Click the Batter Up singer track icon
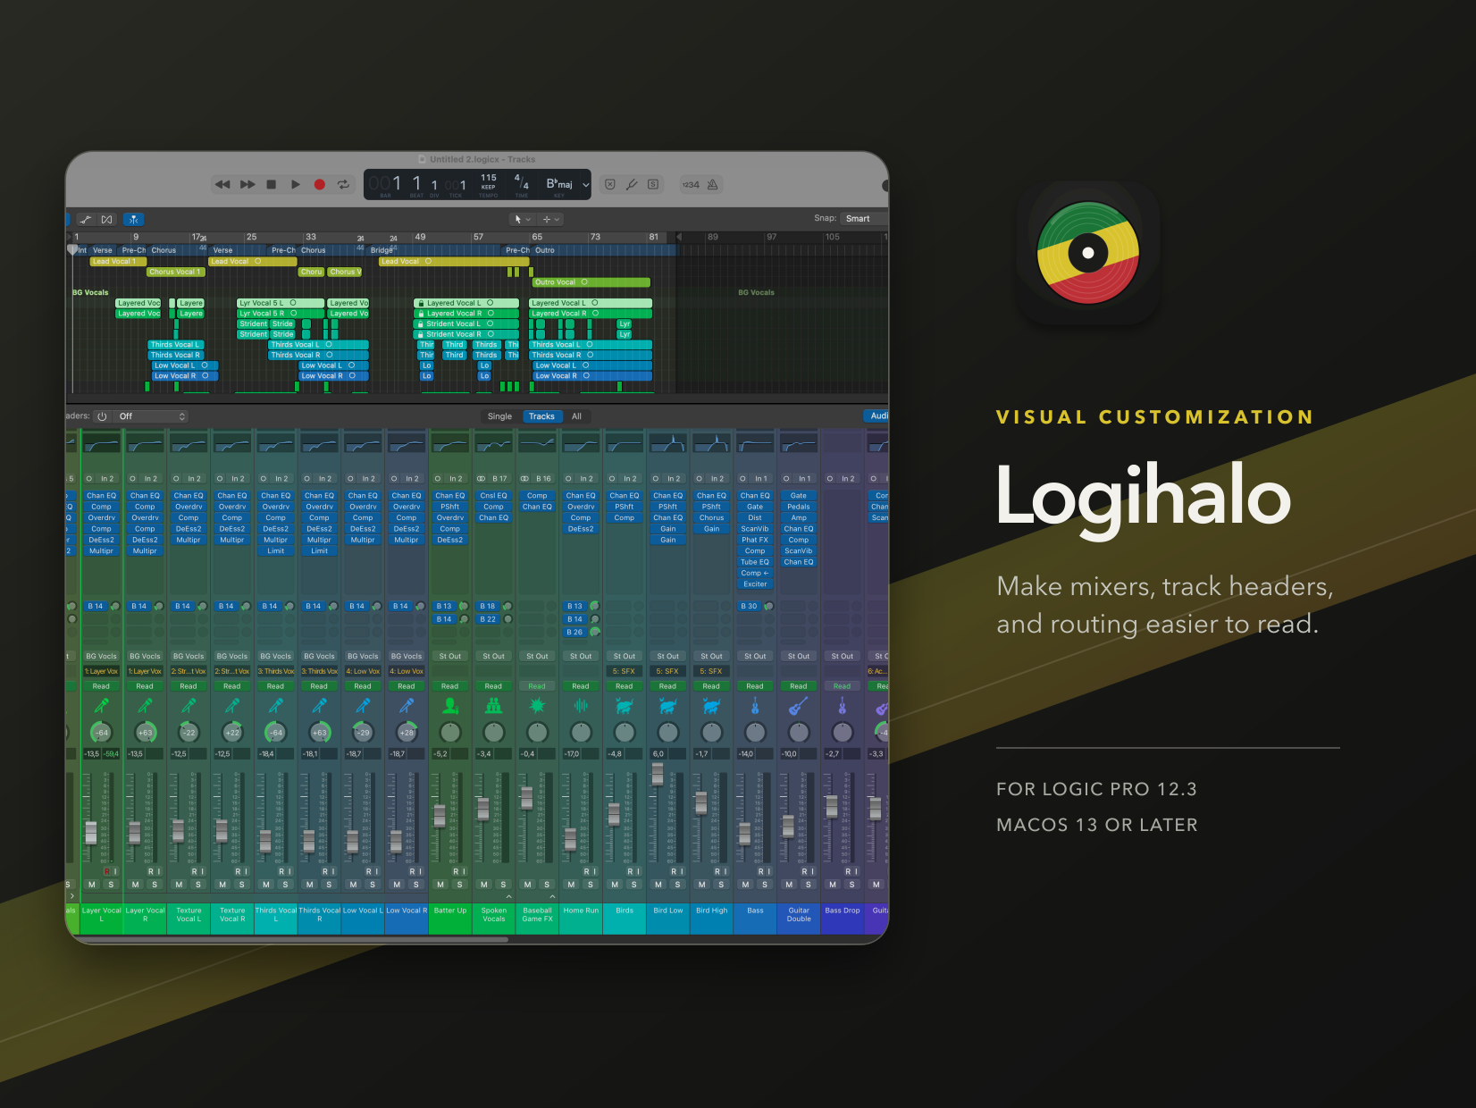Image resolution: width=1476 pixels, height=1108 pixels. [450, 706]
